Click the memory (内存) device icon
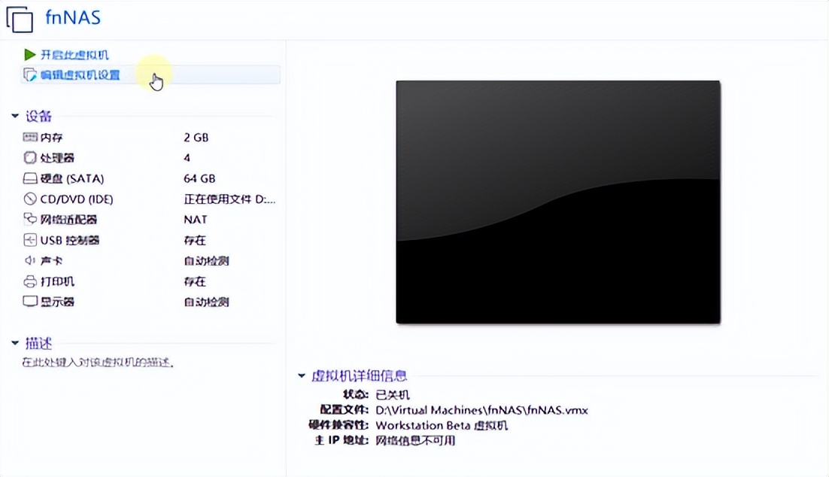This screenshot has height=477, width=829. tap(30, 137)
